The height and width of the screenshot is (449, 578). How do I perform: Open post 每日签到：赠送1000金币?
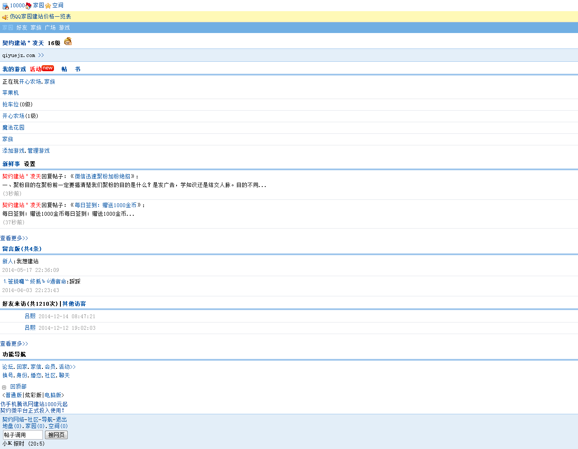coord(105,205)
